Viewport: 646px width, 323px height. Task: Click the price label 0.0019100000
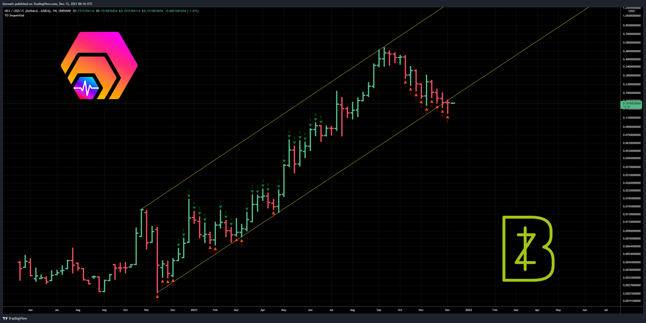(x=632, y=301)
